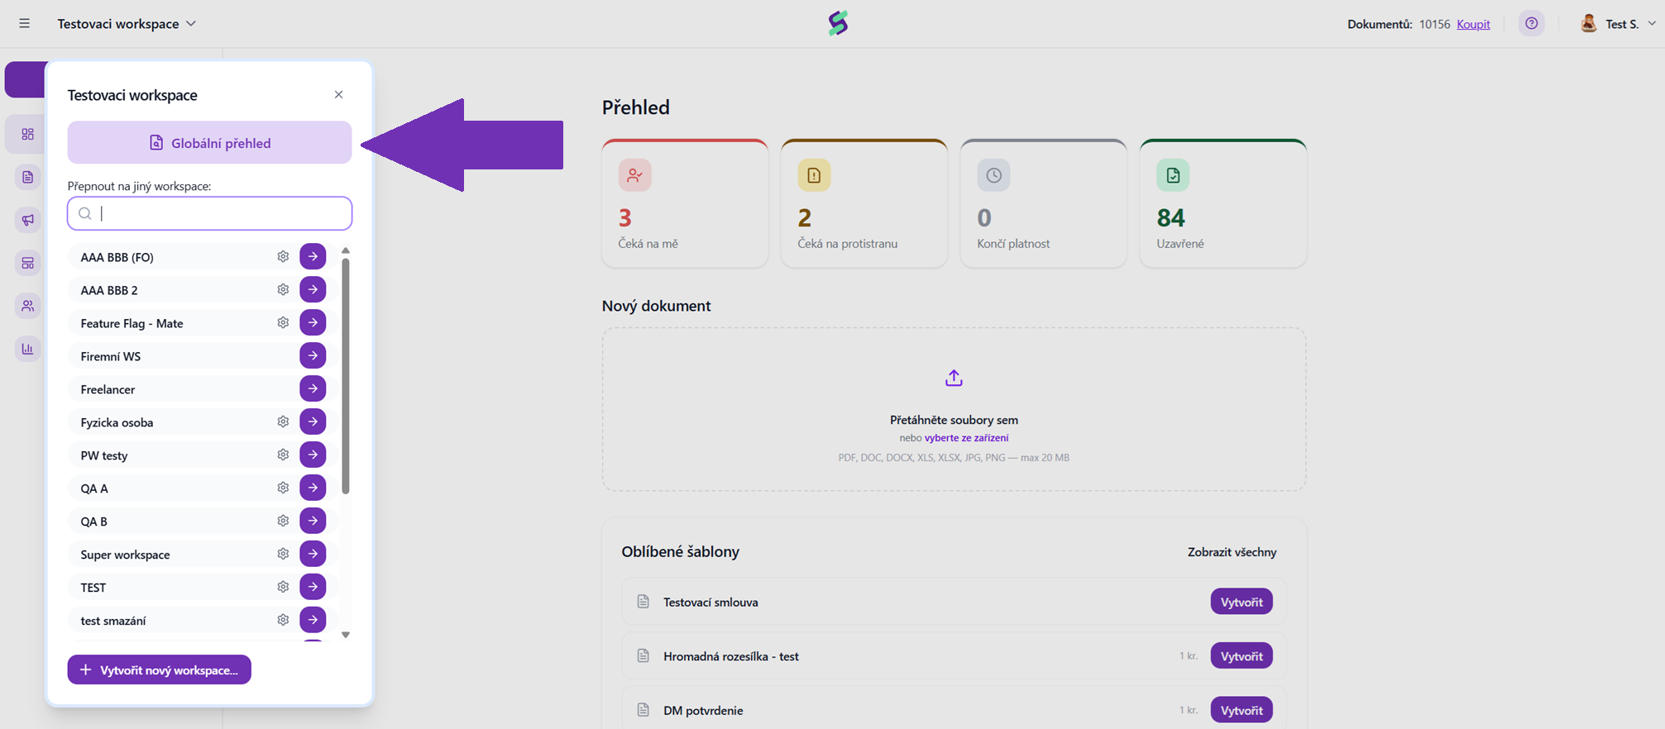Open the documents icon in left sidebar
1665x729 pixels.
(x=27, y=177)
